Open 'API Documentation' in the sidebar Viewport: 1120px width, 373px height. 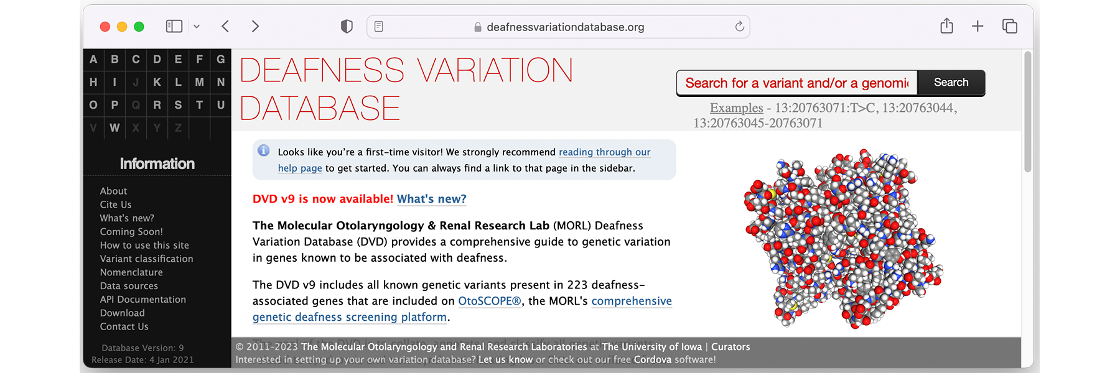coord(142,300)
